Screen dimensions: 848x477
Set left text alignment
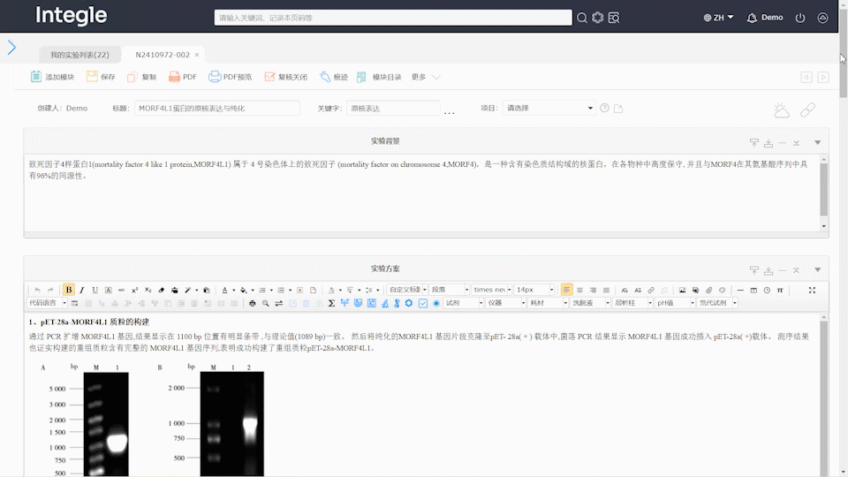tap(566, 290)
